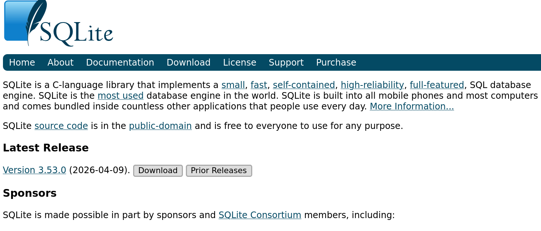Open the SQLite Consortium link

[260, 215]
